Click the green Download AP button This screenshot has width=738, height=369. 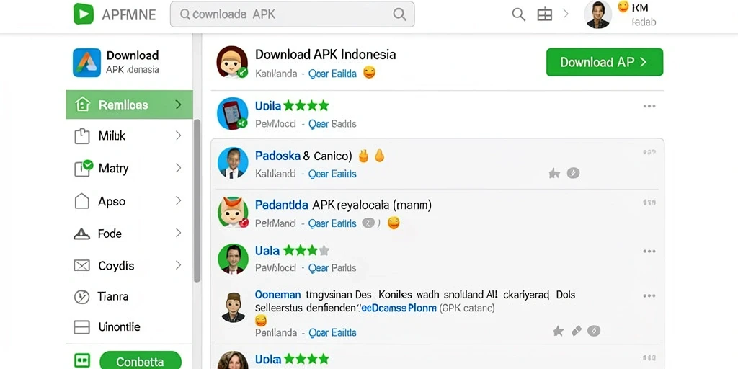(605, 62)
